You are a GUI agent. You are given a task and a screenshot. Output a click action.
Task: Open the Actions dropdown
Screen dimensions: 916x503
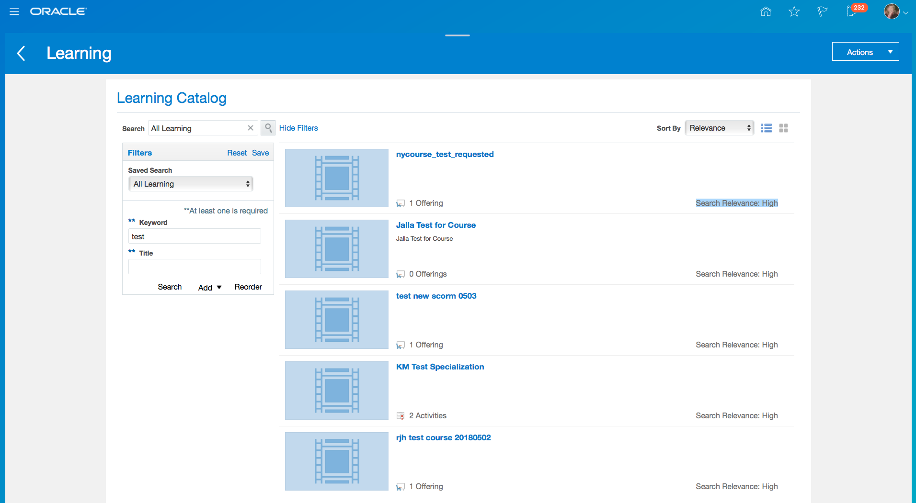coord(865,52)
